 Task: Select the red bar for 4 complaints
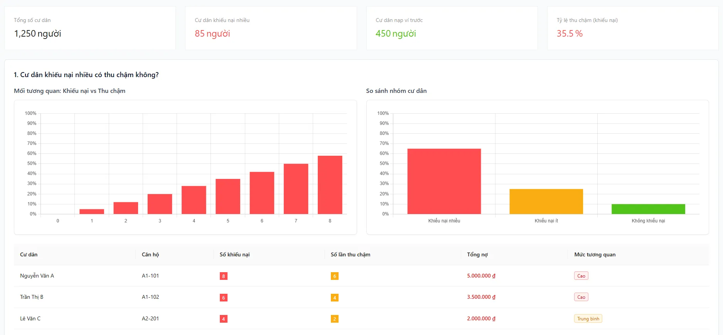(x=194, y=200)
